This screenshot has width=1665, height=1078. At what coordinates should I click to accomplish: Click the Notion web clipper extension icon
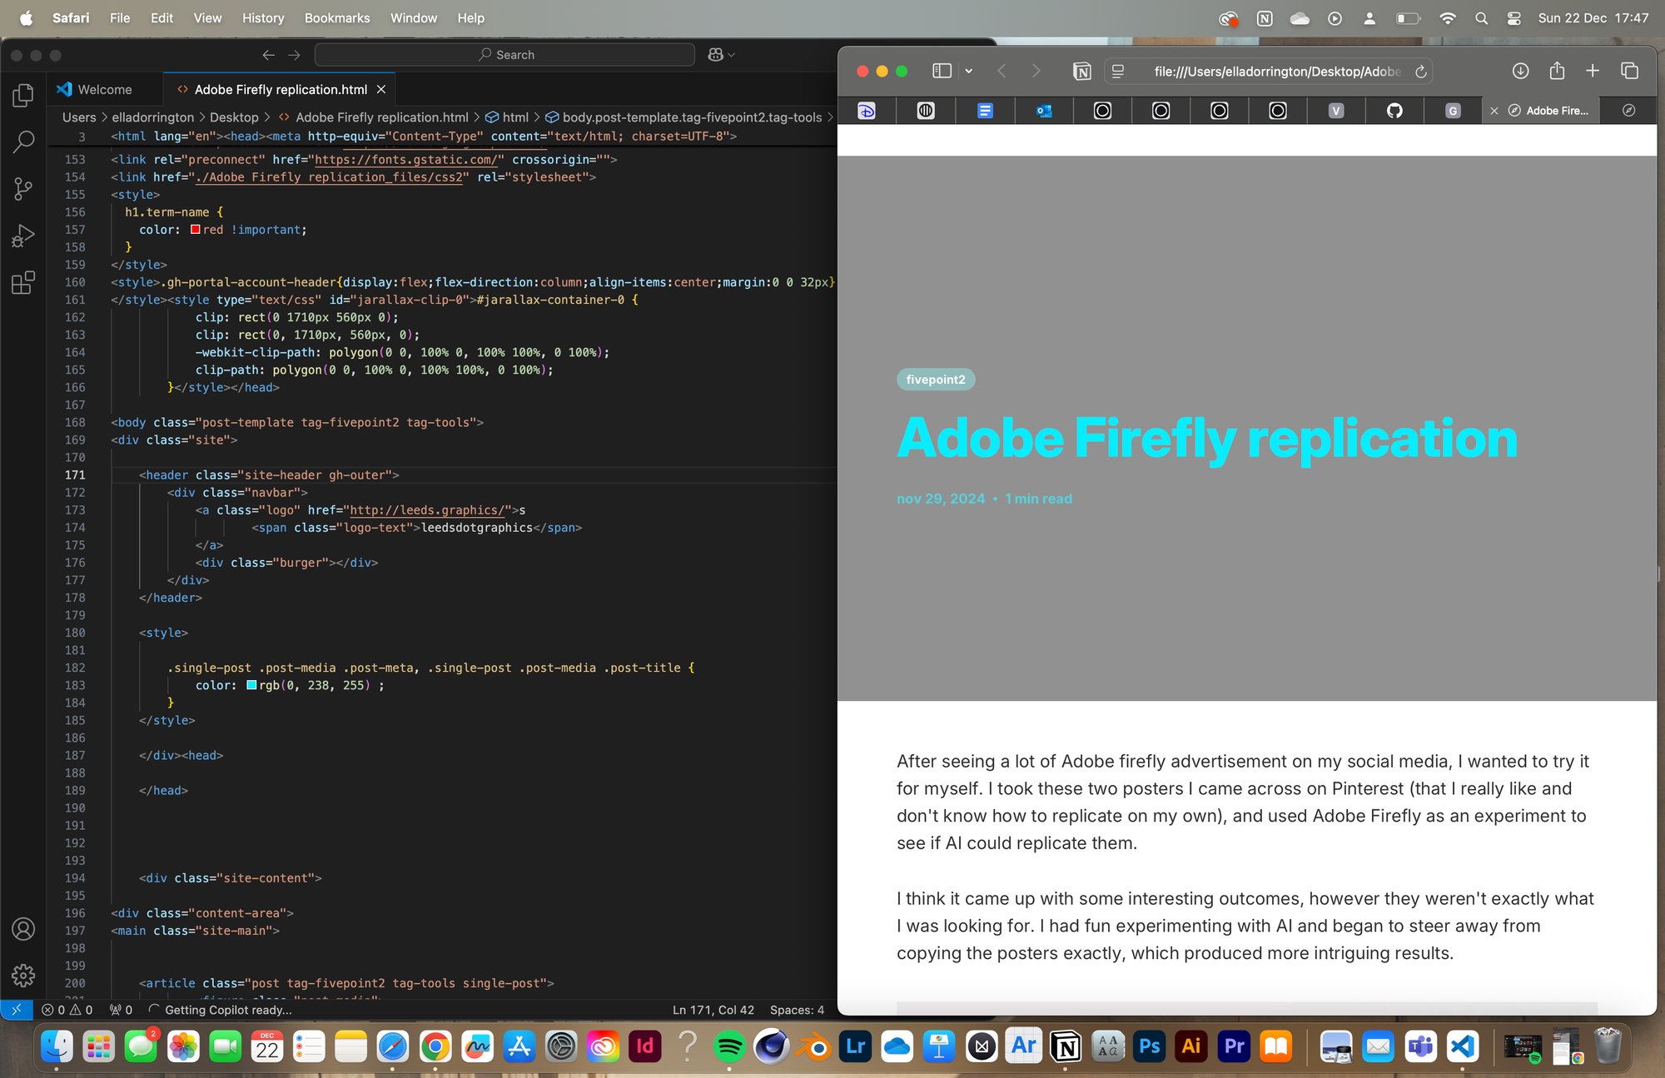1081,72
